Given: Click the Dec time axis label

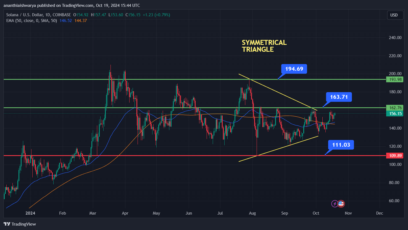Looking at the screenshot, I should [x=380, y=213].
